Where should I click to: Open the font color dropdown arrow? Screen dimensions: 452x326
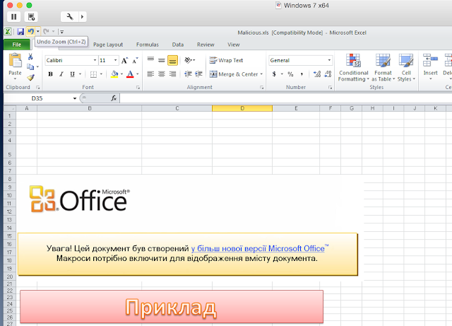[138, 74]
